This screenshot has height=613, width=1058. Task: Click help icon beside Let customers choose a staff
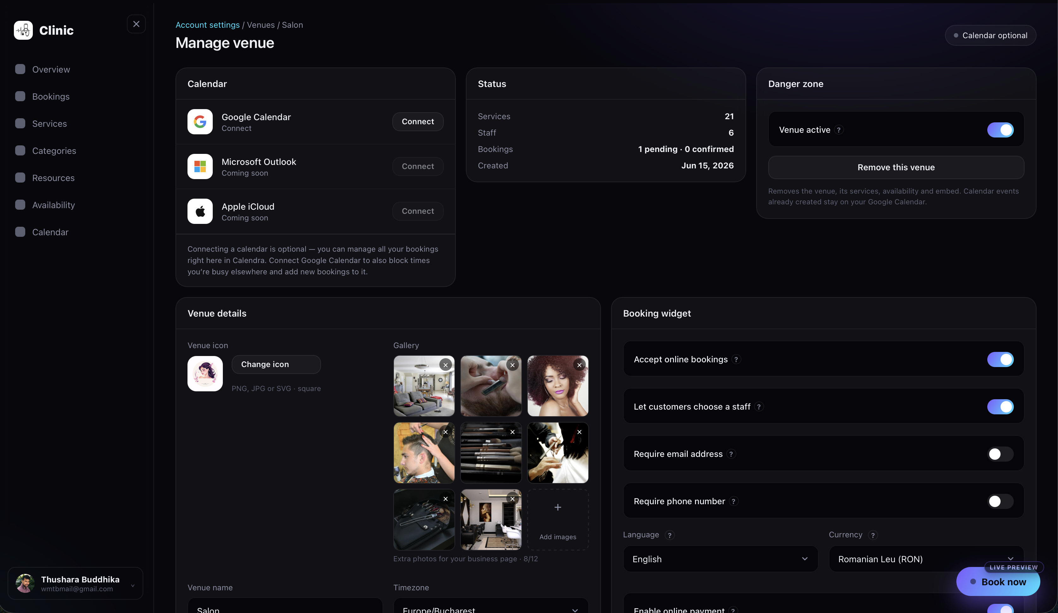pyautogui.click(x=759, y=407)
